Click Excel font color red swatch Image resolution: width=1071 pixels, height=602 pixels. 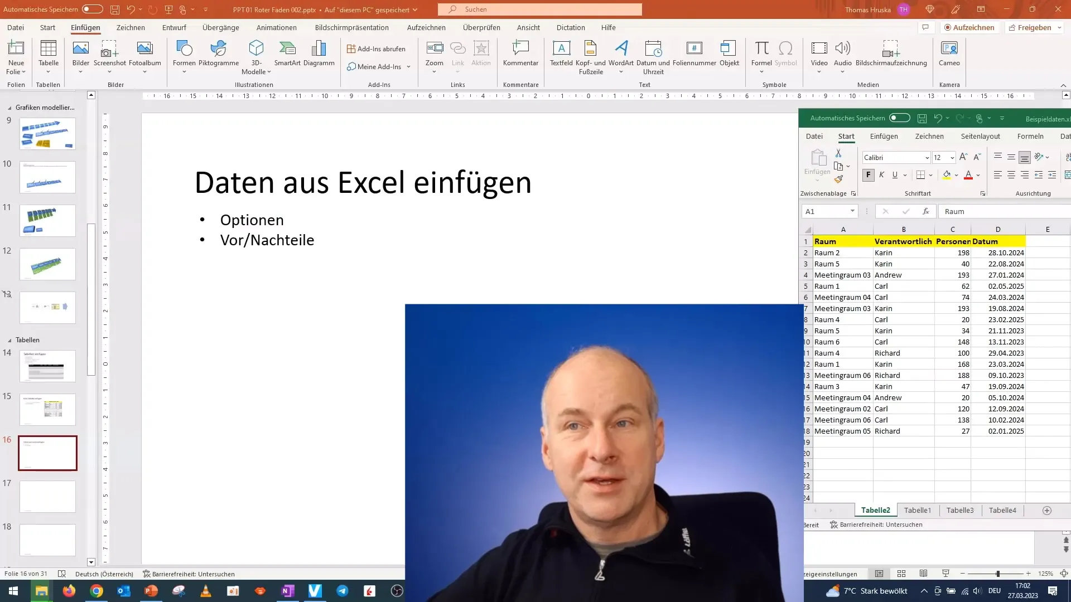click(x=968, y=175)
